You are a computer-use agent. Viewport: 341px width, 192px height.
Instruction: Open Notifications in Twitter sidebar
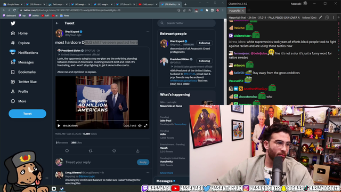pos(25,52)
